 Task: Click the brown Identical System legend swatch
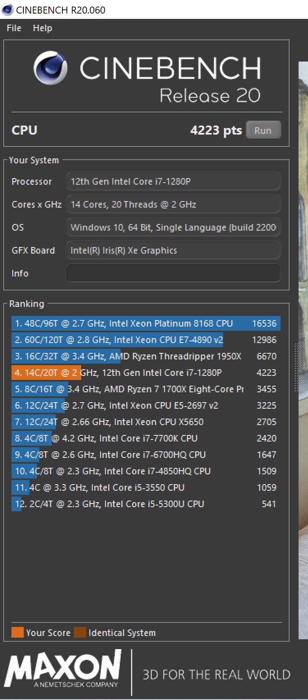coord(80,632)
